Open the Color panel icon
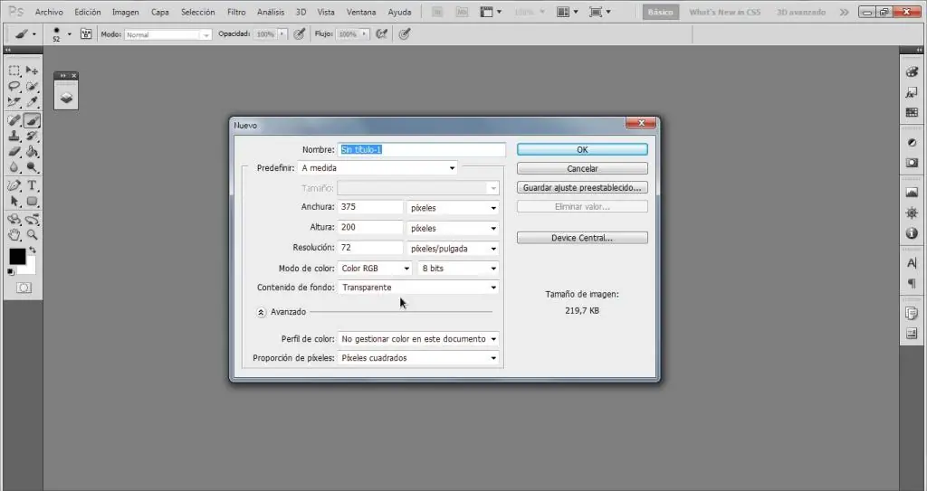Image resolution: width=927 pixels, height=491 pixels. click(912, 71)
